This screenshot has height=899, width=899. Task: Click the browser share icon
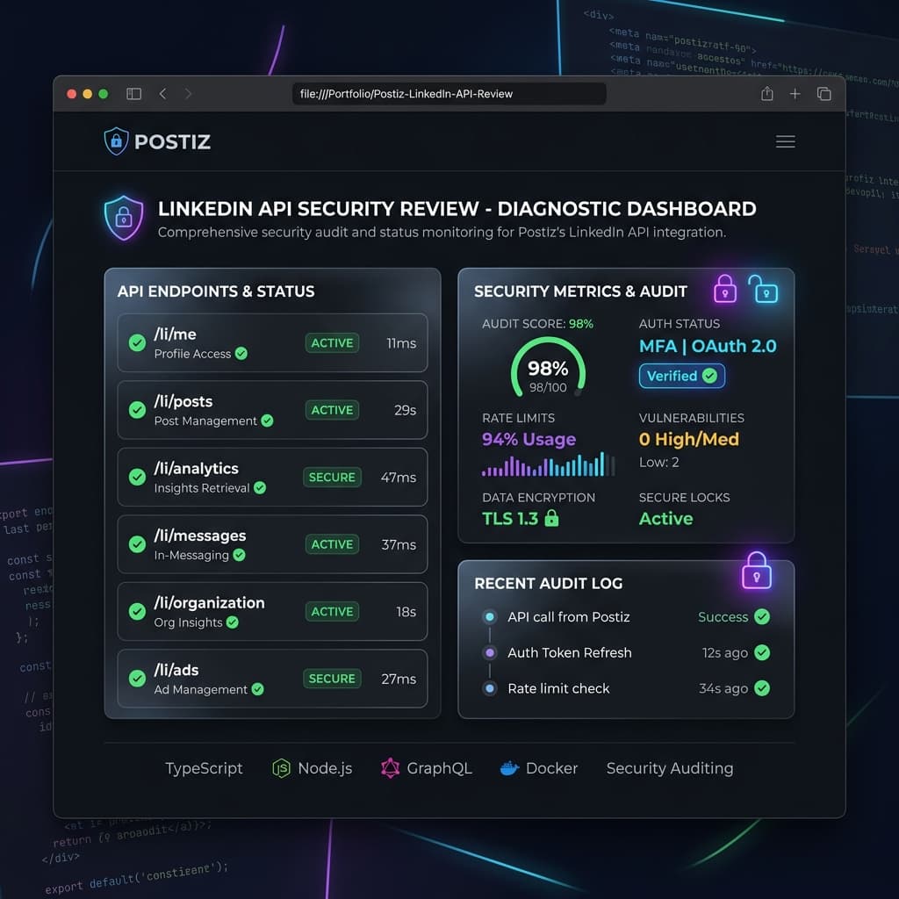[766, 93]
